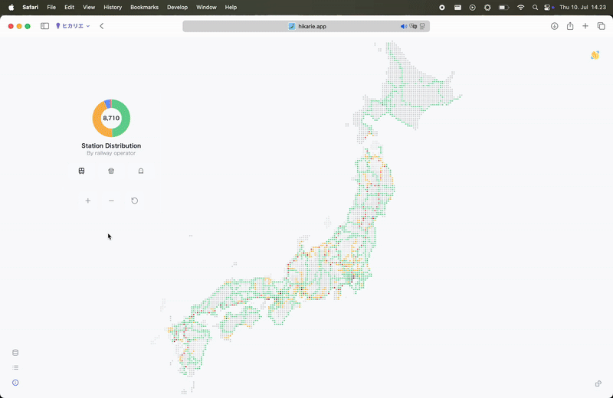Select the tunnel-shaped icon button
The height and width of the screenshot is (398, 613).
[x=141, y=171]
